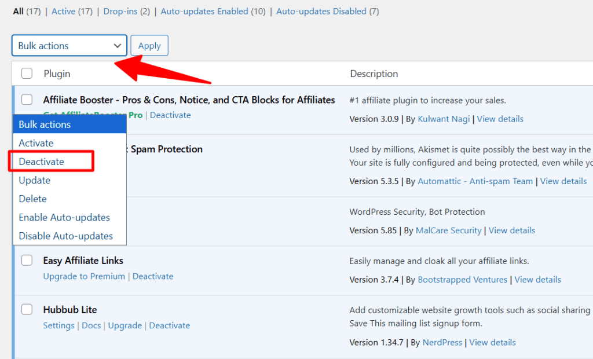593x359 pixels.
Task: Open Hubbub Lite Docs
Action: pos(91,325)
